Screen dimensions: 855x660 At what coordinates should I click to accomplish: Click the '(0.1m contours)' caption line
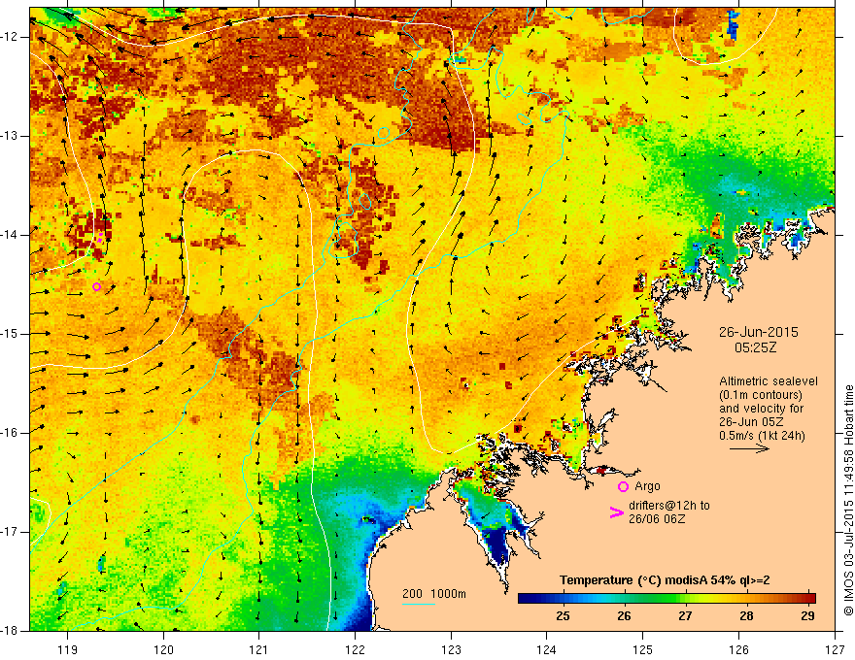[760, 395]
